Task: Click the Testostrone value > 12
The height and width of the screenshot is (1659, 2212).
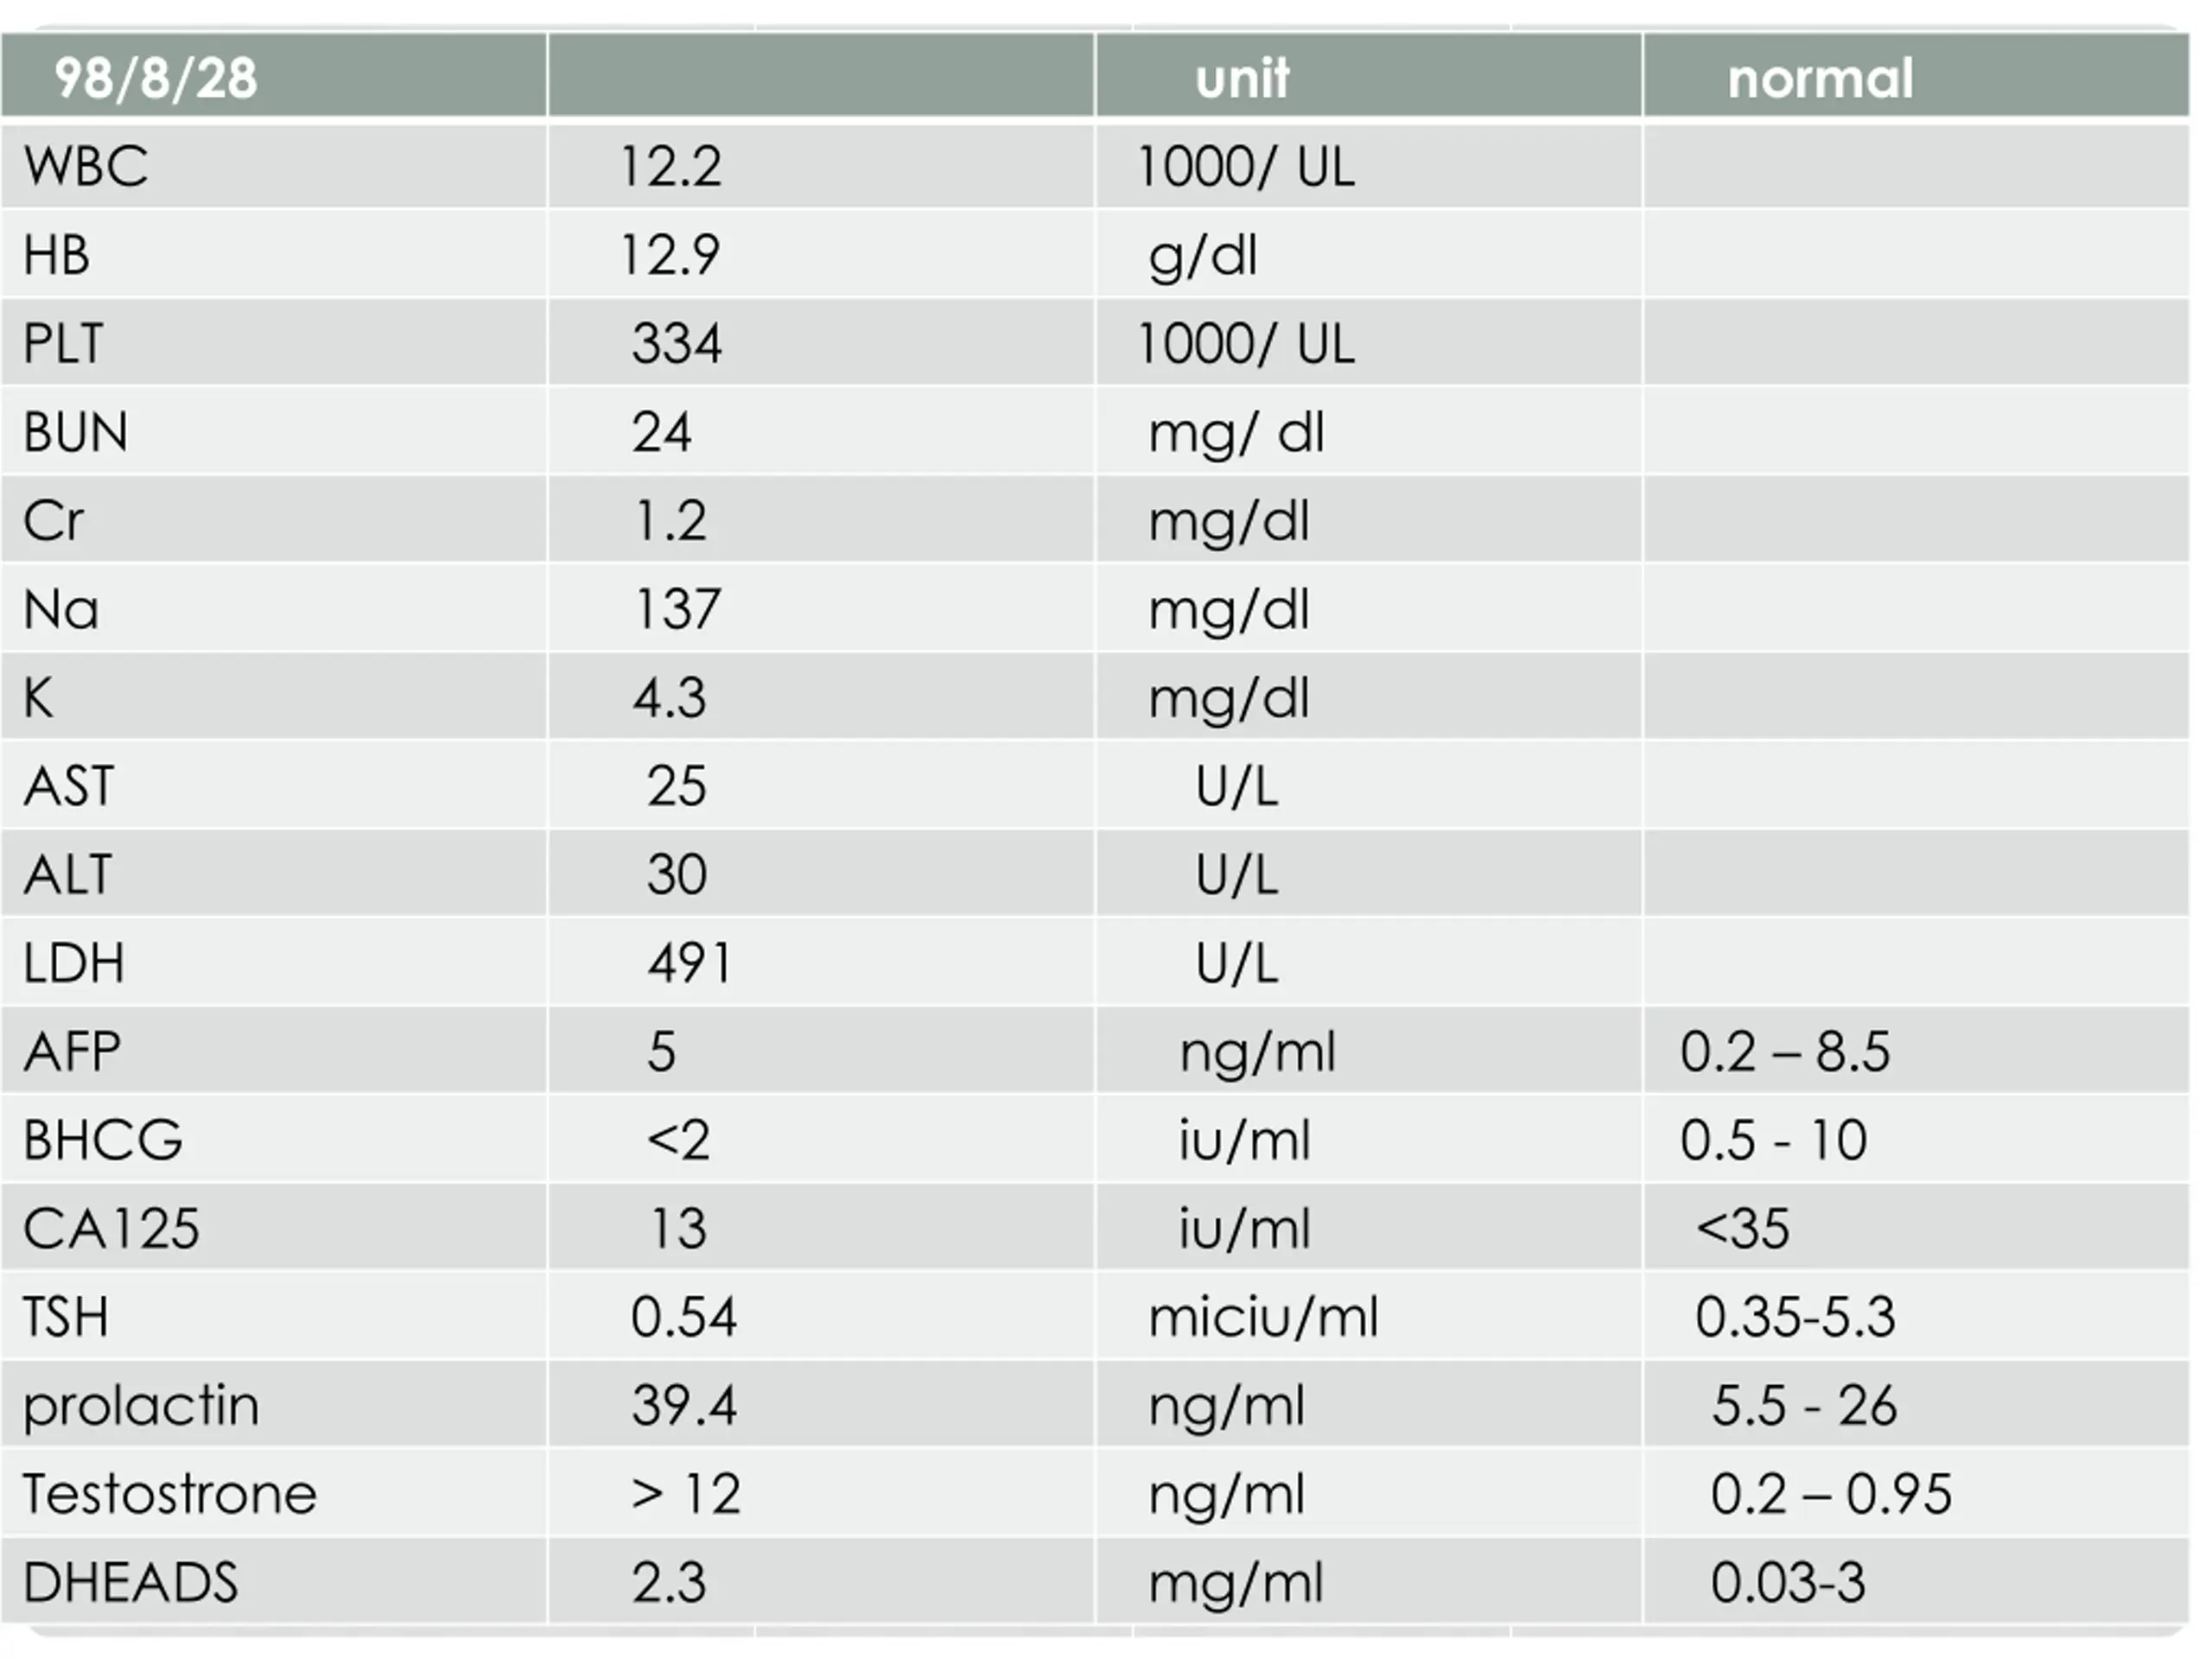Action: (x=686, y=1494)
